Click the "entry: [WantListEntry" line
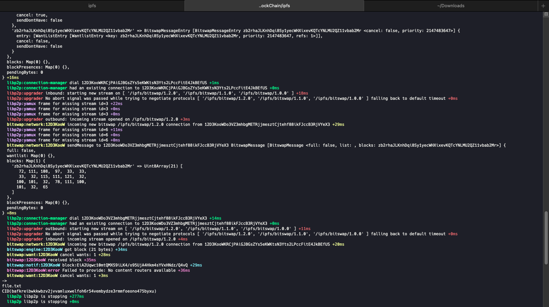This screenshot has width=549, height=307. (x=169, y=36)
